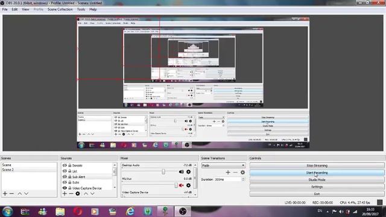Open the file explorer folder in the taskbar
This screenshot has width=386, height=217.
point(60,212)
